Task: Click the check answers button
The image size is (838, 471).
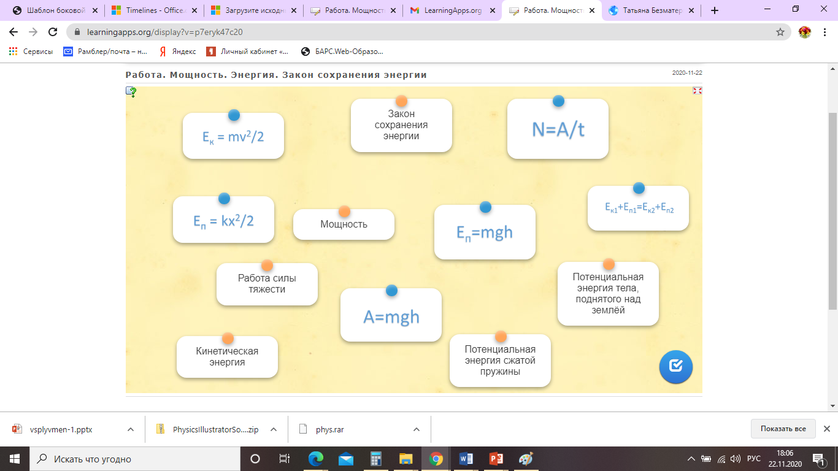Action: pyautogui.click(x=675, y=366)
